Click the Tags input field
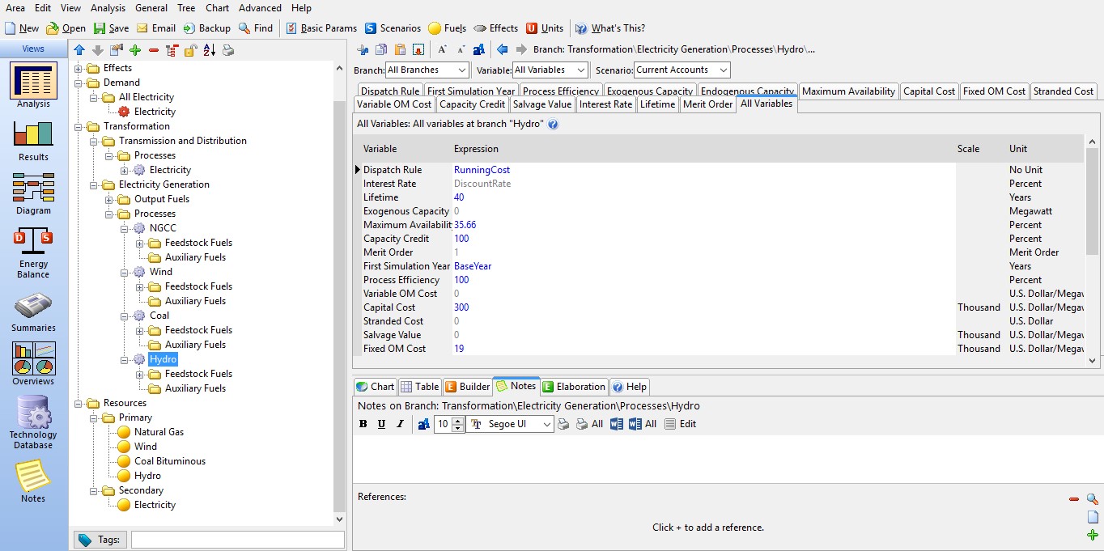 238,540
